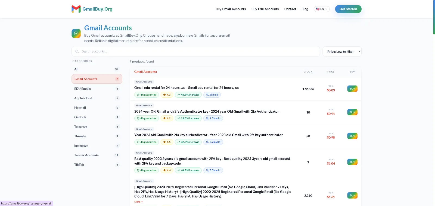Click the 24.5% increase trend badge

(188, 118)
